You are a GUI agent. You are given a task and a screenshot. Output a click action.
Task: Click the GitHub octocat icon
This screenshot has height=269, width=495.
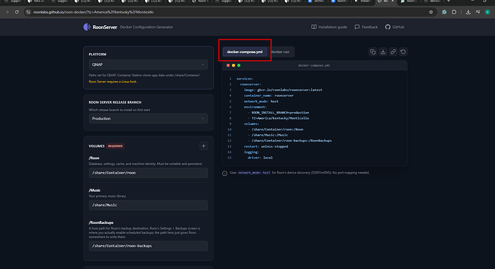point(387,27)
